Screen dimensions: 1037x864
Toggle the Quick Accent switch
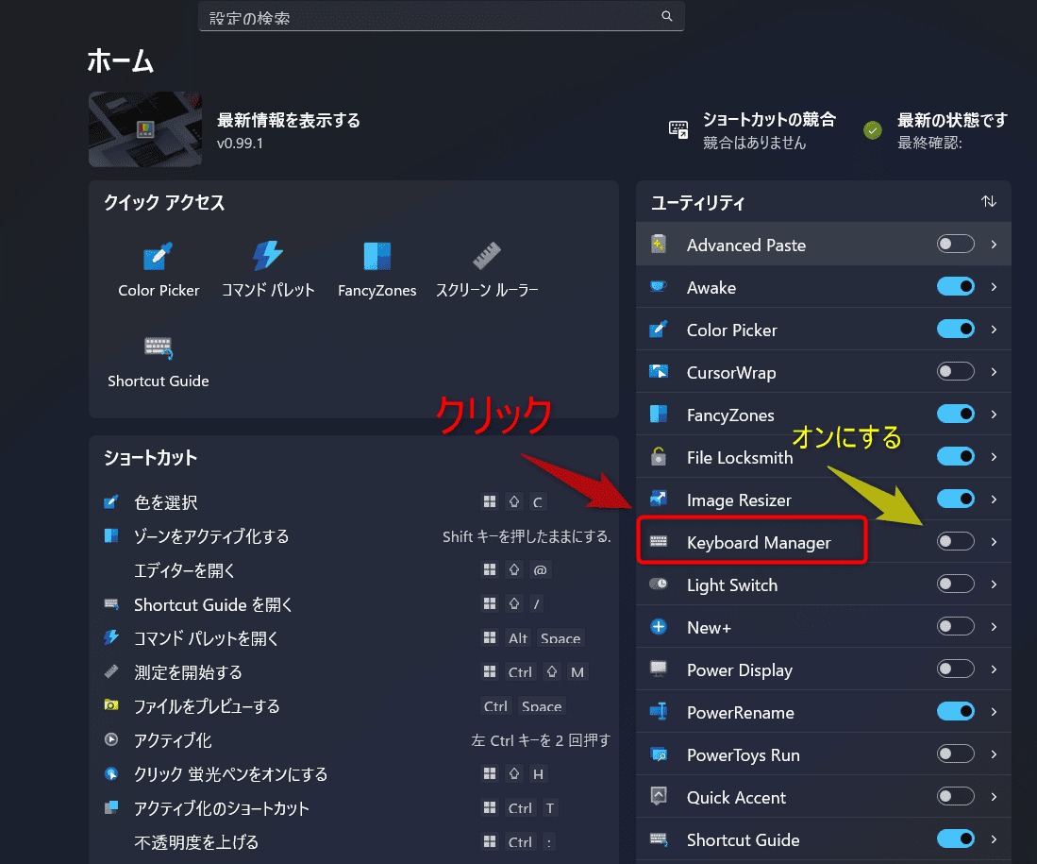coord(955,795)
